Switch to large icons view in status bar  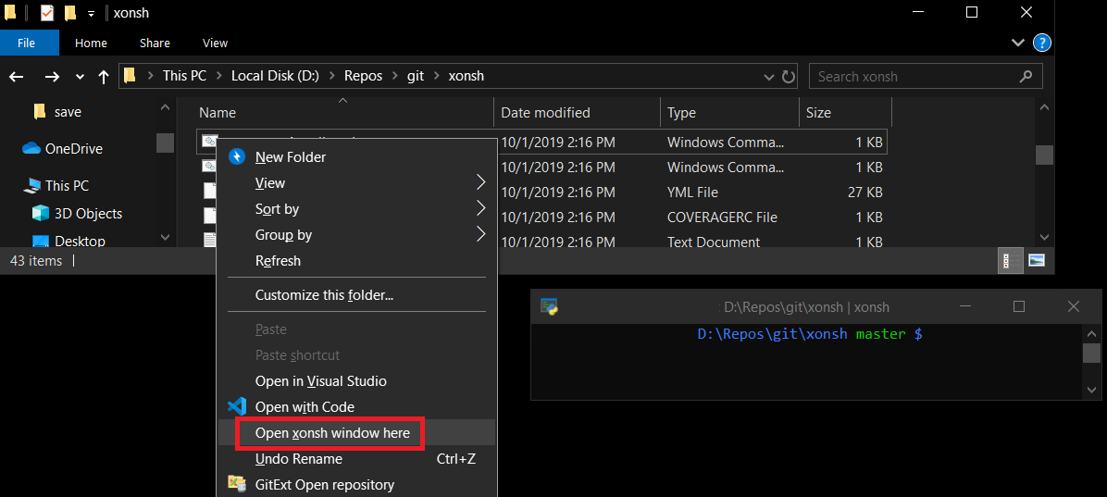[1037, 261]
